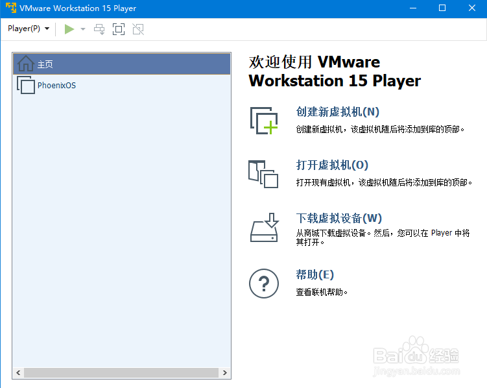Click the library scroll left arrow
This screenshot has width=487, height=388.
coord(18,373)
